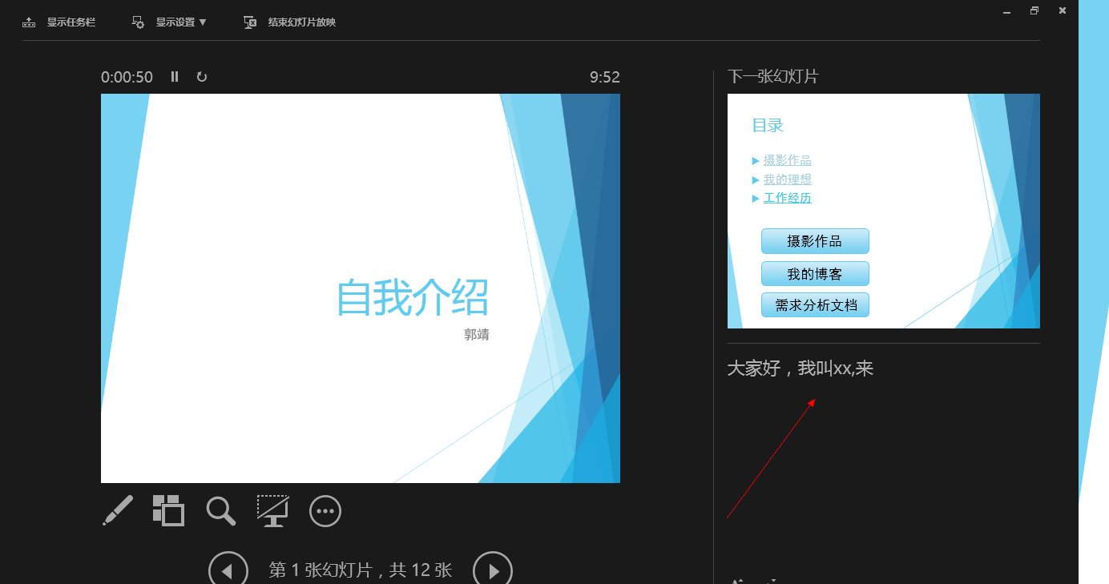Image resolution: width=1109 pixels, height=584 pixels.
Task: Click the presenter name 郭靖 on slide
Action: coord(477,335)
